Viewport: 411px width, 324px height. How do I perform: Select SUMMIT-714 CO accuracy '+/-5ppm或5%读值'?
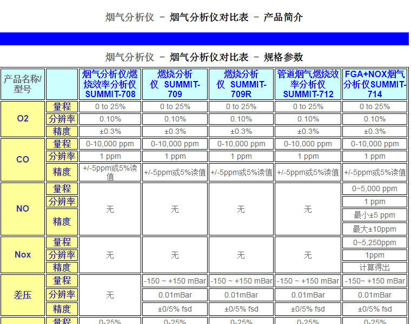pos(375,172)
